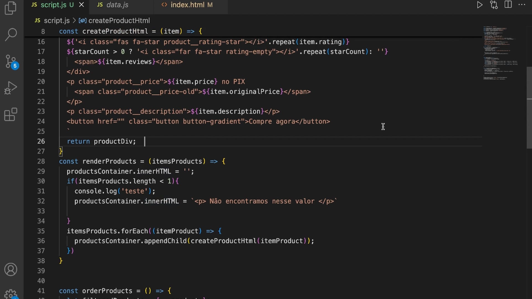Image resolution: width=532 pixels, height=299 pixels.
Task: Open changes via the compare icon
Action: [x=494, y=5]
